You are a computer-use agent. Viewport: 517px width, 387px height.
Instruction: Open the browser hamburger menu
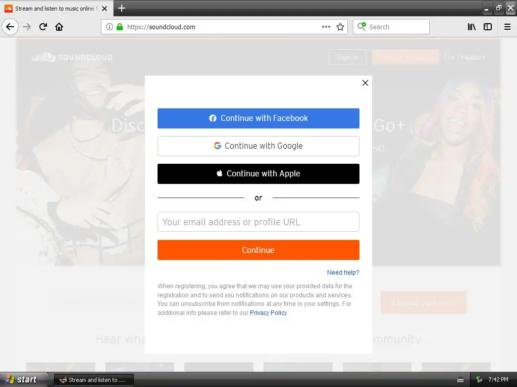click(x=507, y=27)
